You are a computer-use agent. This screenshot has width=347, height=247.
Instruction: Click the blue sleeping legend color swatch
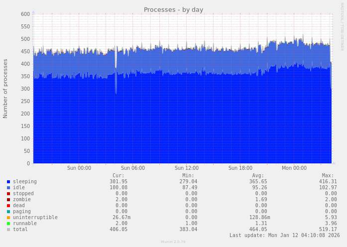8,182
